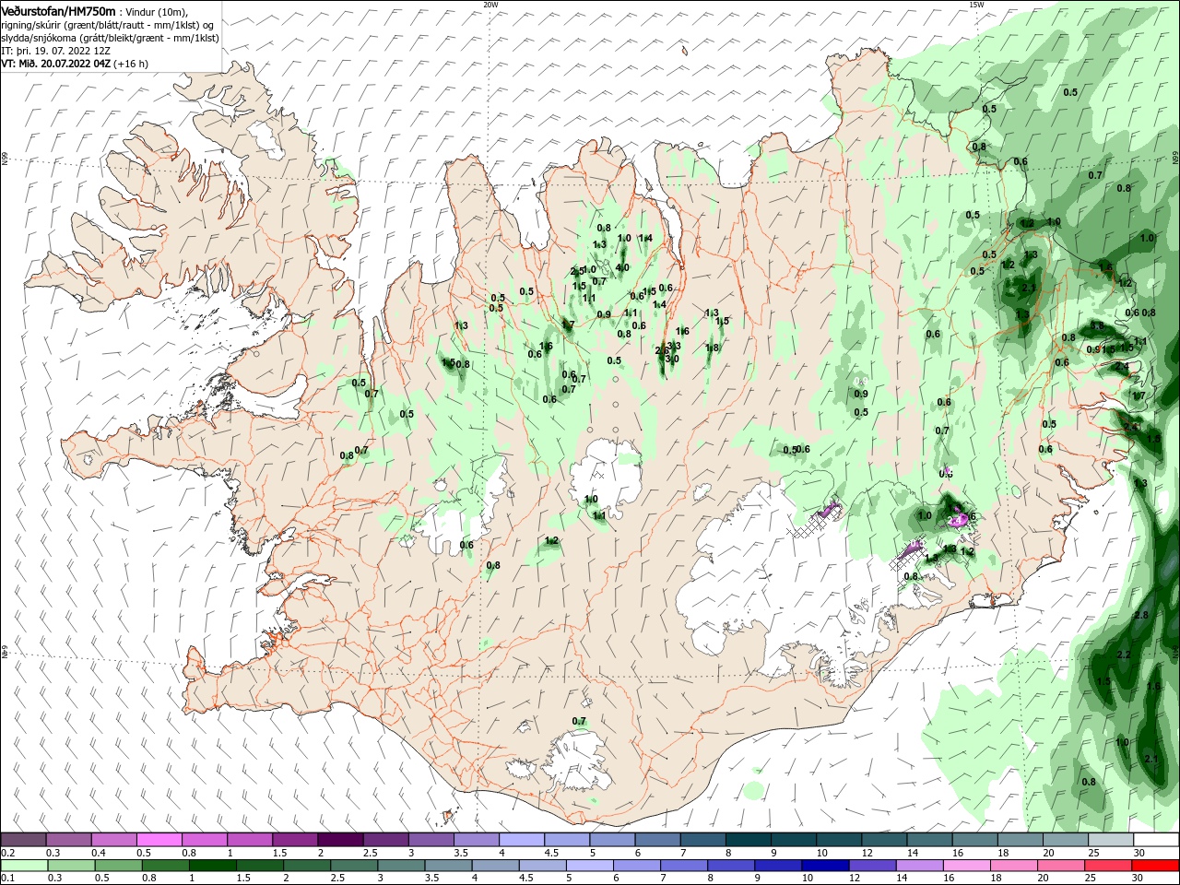Click the 2.2 precipitation value offshore southeast
Image resolution: width=1180 pixels, height=885 pixels.
pos(1124,655)
